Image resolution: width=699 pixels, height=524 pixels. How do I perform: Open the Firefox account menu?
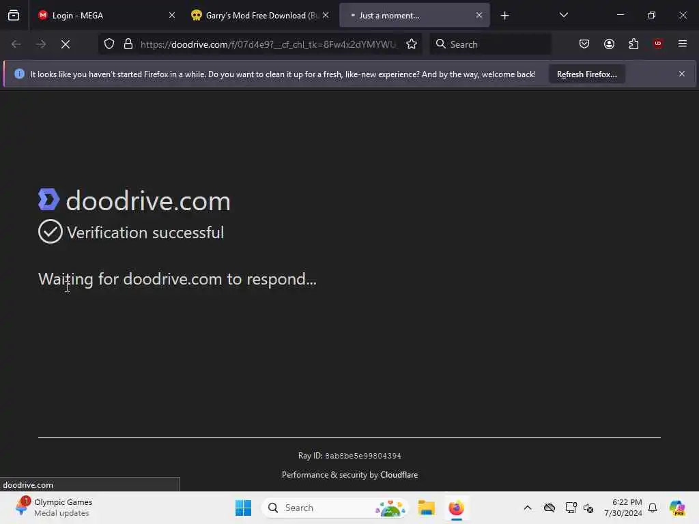click(609, 44)
